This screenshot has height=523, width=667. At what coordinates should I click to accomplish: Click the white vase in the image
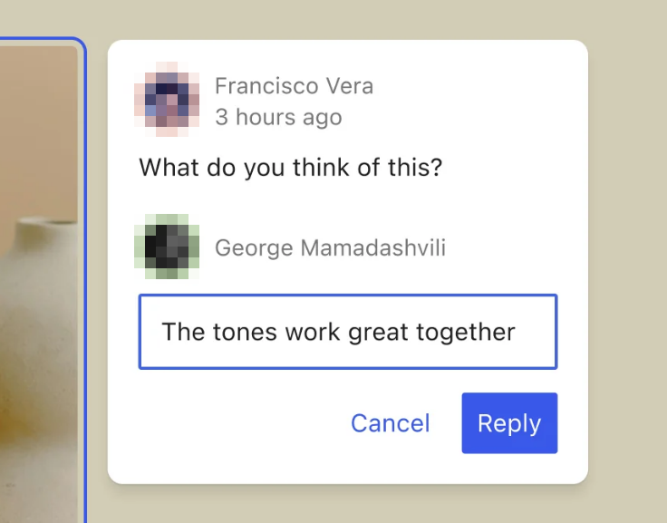[36, 299]
